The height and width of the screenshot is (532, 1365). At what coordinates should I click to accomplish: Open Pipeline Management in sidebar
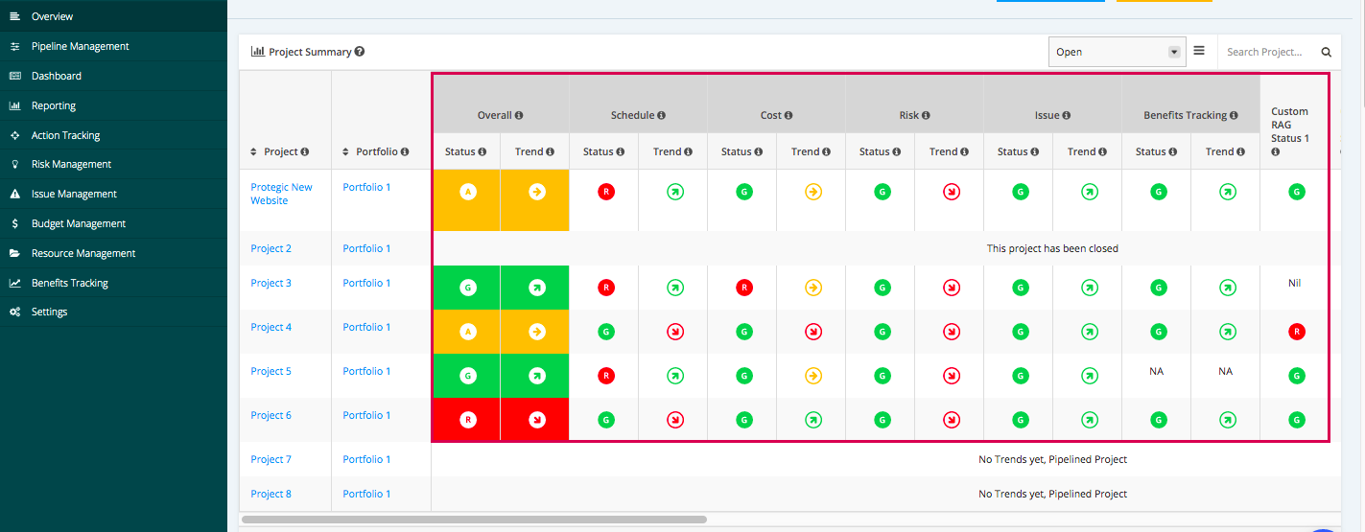click(113, 46)
